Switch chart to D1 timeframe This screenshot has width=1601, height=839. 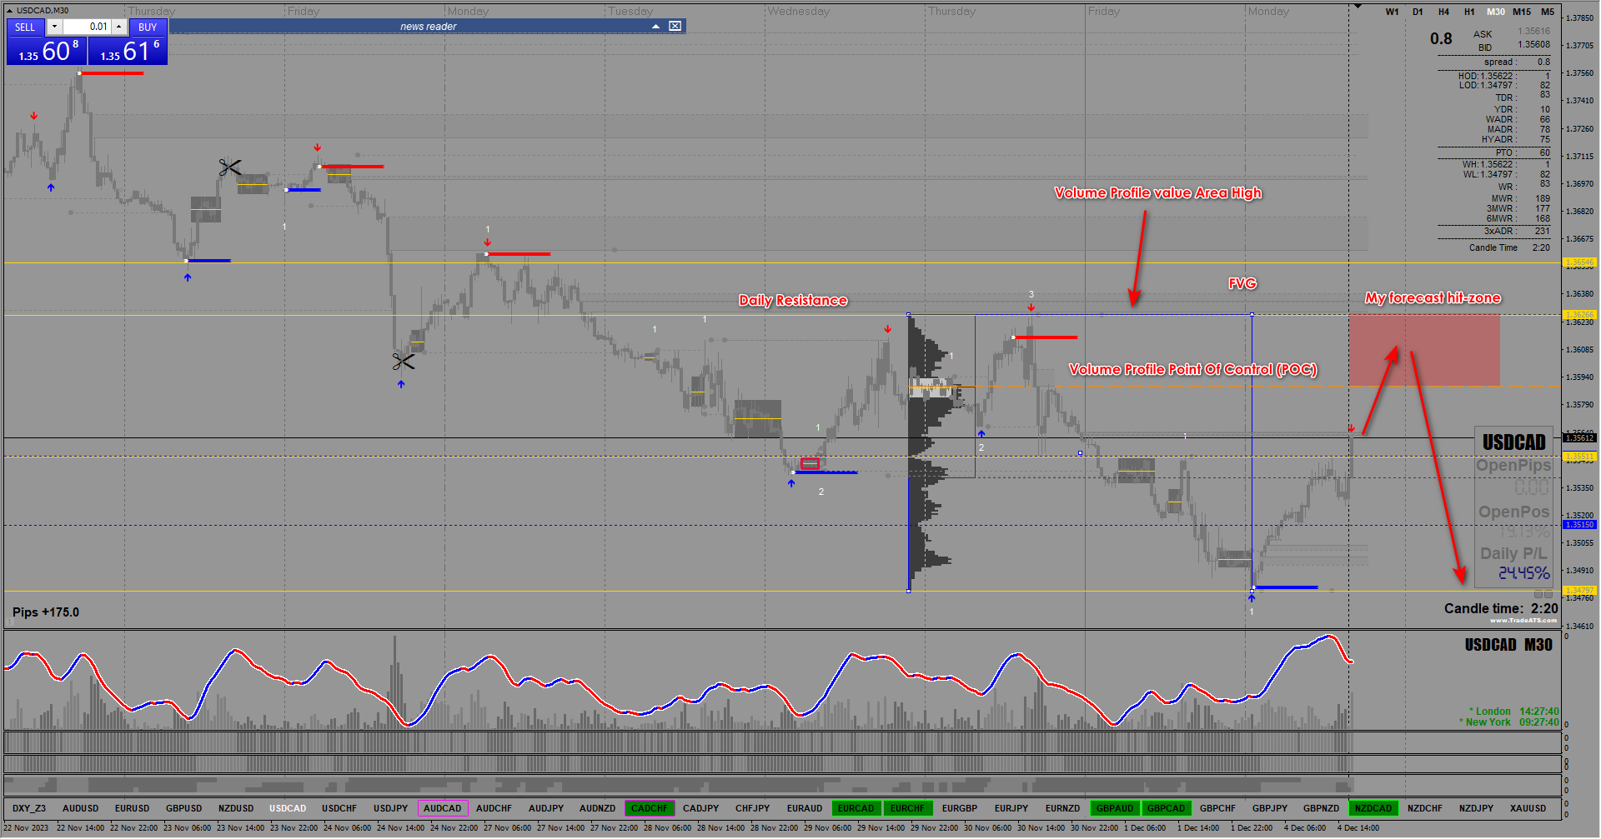[x=1418, y=12]
